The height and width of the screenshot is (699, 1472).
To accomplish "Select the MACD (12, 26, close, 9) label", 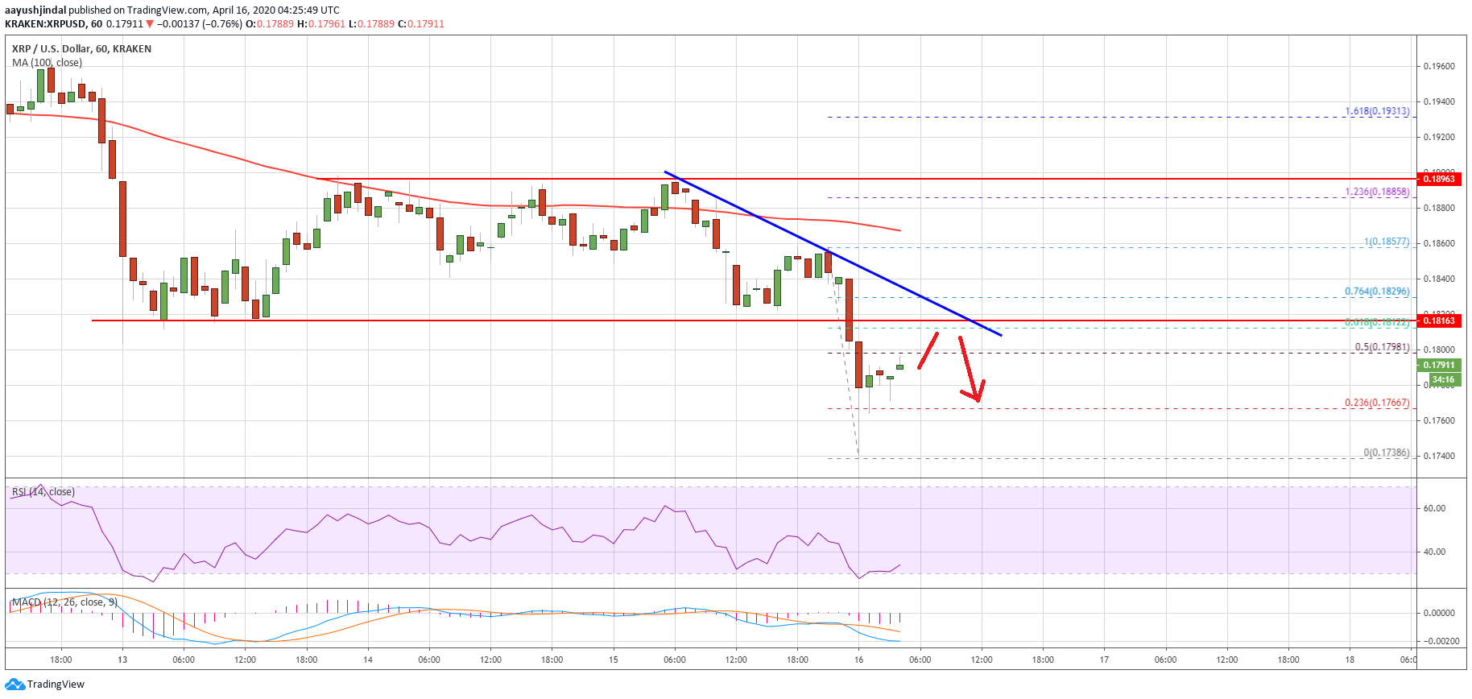I will click(64, 602).
